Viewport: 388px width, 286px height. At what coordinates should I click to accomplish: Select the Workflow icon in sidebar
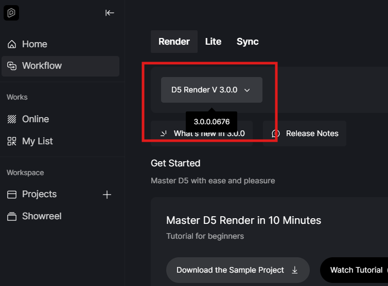12,66
